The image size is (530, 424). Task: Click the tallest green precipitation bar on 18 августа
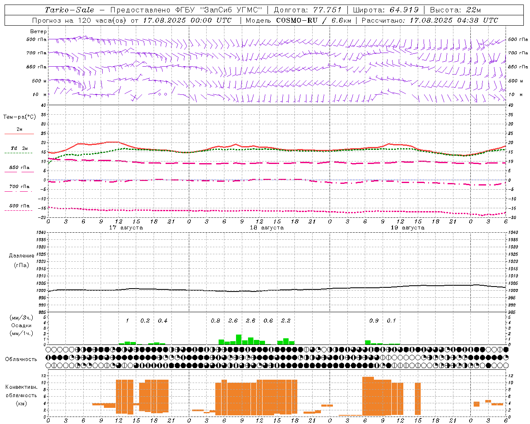[238, 340]
